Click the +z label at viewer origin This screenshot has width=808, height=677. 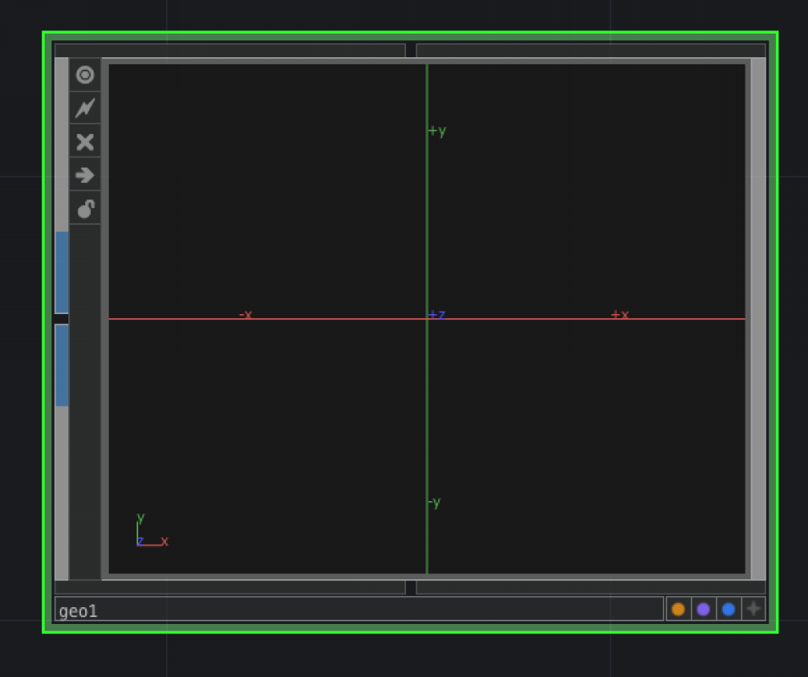[x=437, y=314]
